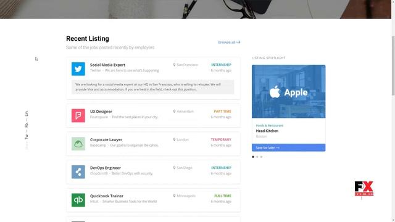395x222 pixels.
Task: Open the UX Designer listing
Action: (101, 111)
